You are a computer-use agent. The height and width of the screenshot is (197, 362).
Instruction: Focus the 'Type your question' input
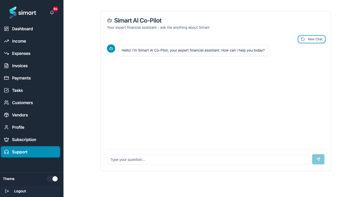click(x=208, y=159)
